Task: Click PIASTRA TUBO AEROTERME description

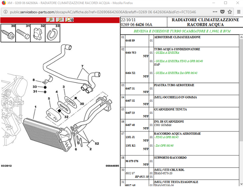Action: coord(174,85)
